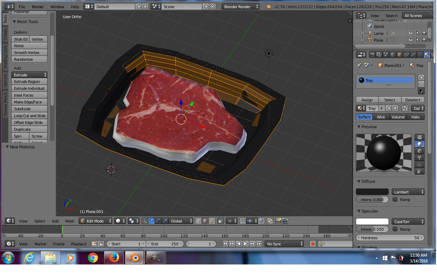Open the Render menu
This screenshot has width=437, height=273.
click(38, 7)
